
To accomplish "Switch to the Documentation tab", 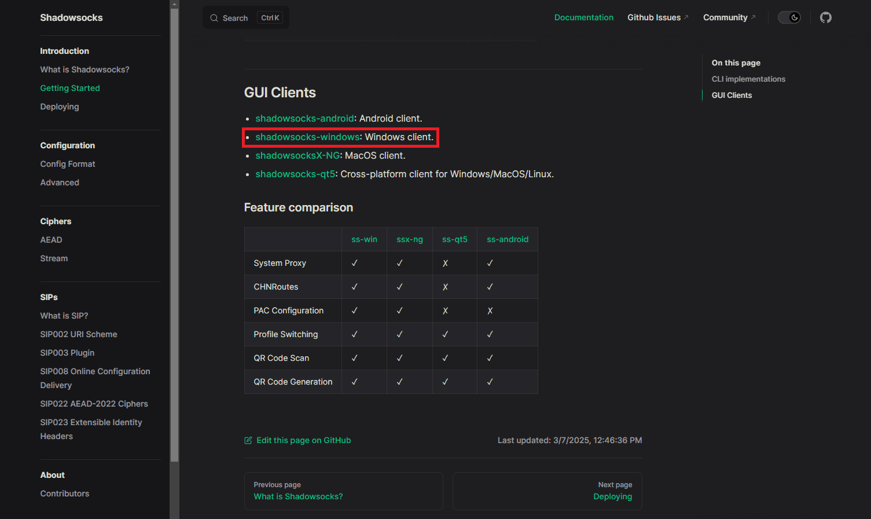I will point(583,17).
